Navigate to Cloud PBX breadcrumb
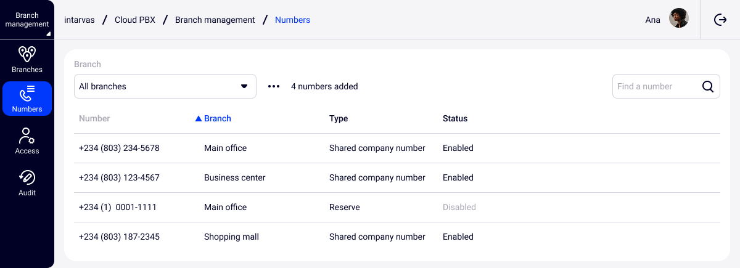Screen dimensions: 740x268 click(134, 20)
